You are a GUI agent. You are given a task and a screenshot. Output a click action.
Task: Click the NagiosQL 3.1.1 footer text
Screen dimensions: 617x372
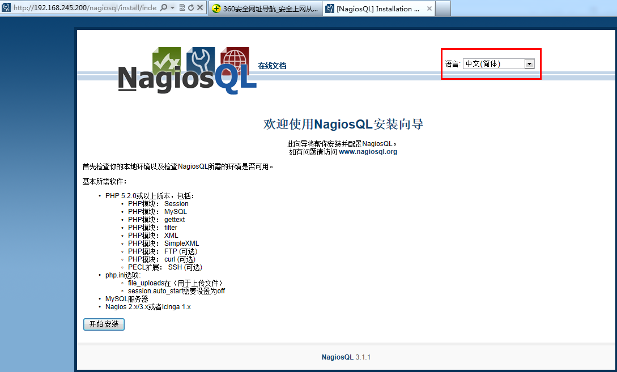pos(346,357)
